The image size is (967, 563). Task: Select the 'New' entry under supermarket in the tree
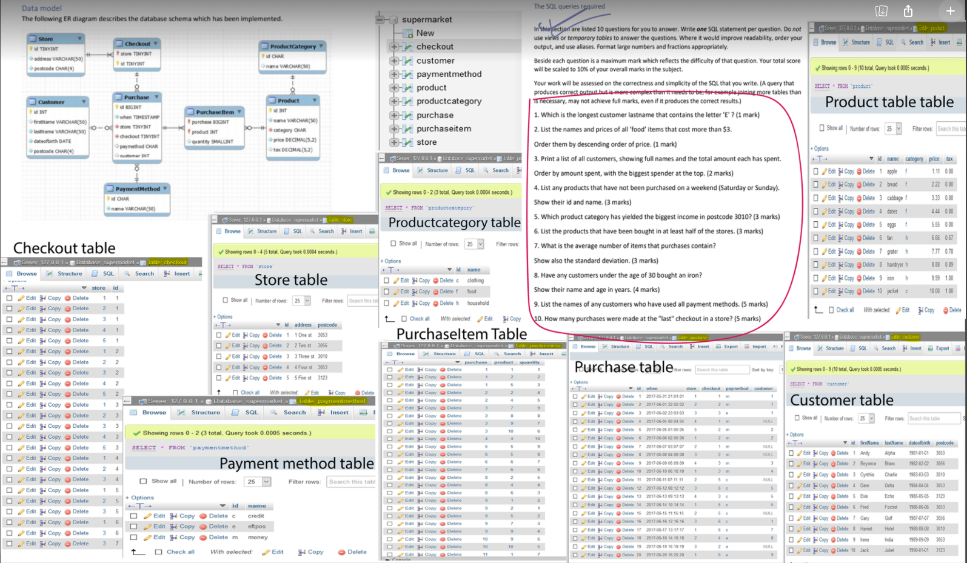coord(425,33)
